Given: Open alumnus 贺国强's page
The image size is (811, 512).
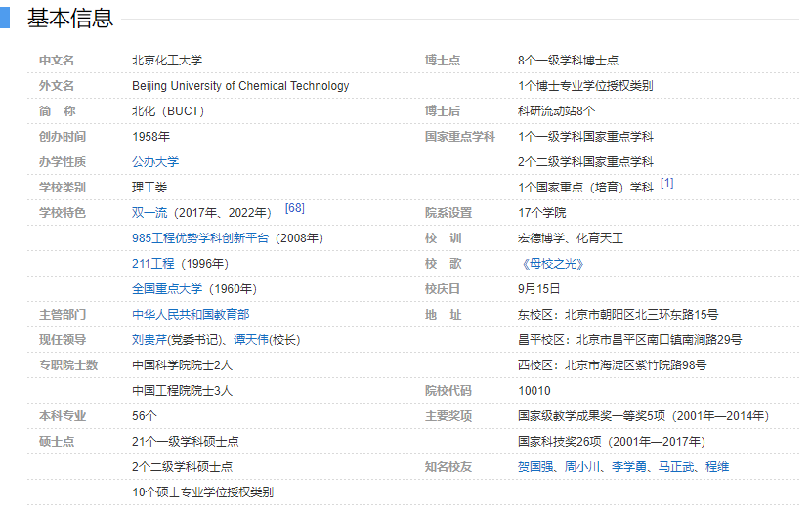Looking at the screenshot, I should (534, 467).
